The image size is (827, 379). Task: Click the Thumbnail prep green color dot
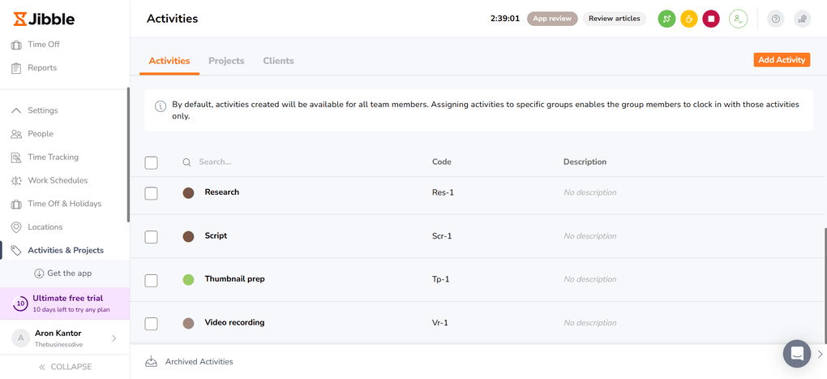tap(188, 280)
